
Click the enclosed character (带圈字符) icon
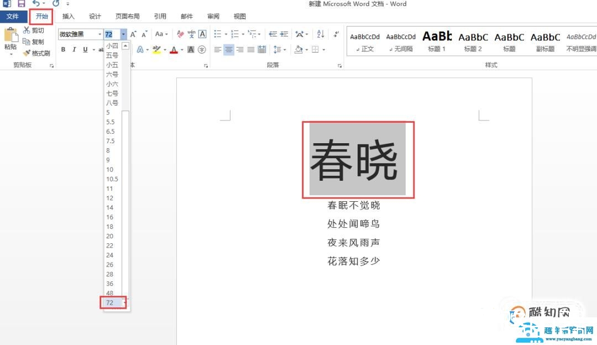tap(201, 49)
